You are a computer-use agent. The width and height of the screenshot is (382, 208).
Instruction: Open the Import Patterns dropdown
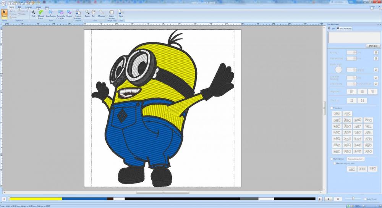(78, 15)
